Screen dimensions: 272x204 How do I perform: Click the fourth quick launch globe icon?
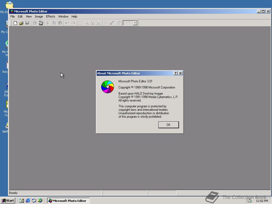point(40,201)
